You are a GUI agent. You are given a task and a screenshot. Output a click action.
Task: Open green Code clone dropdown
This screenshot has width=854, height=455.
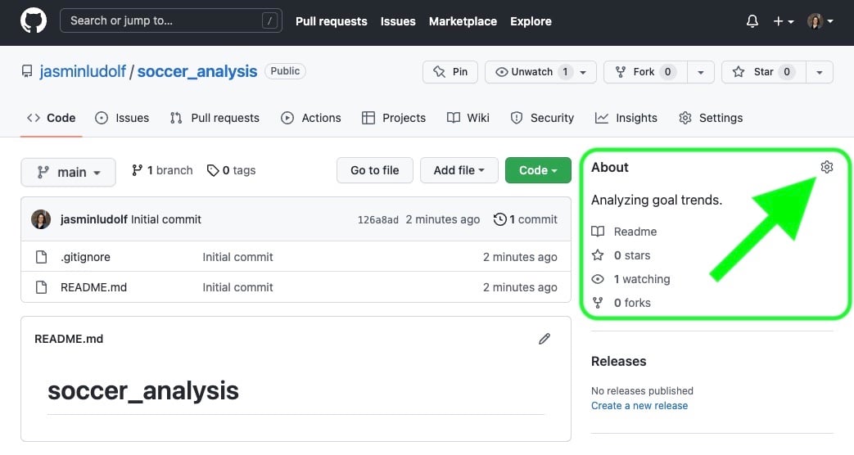538,170
